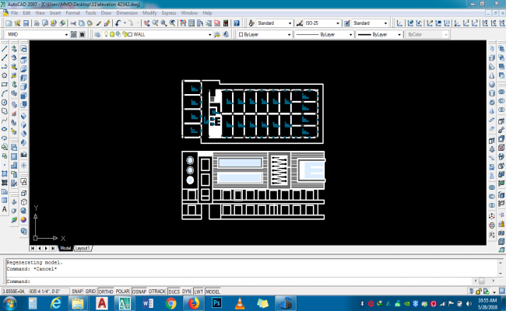Toggle GRID display in status bar
Image resolution: width=506 pixels, height=311 pixels.
click(90, 291)
